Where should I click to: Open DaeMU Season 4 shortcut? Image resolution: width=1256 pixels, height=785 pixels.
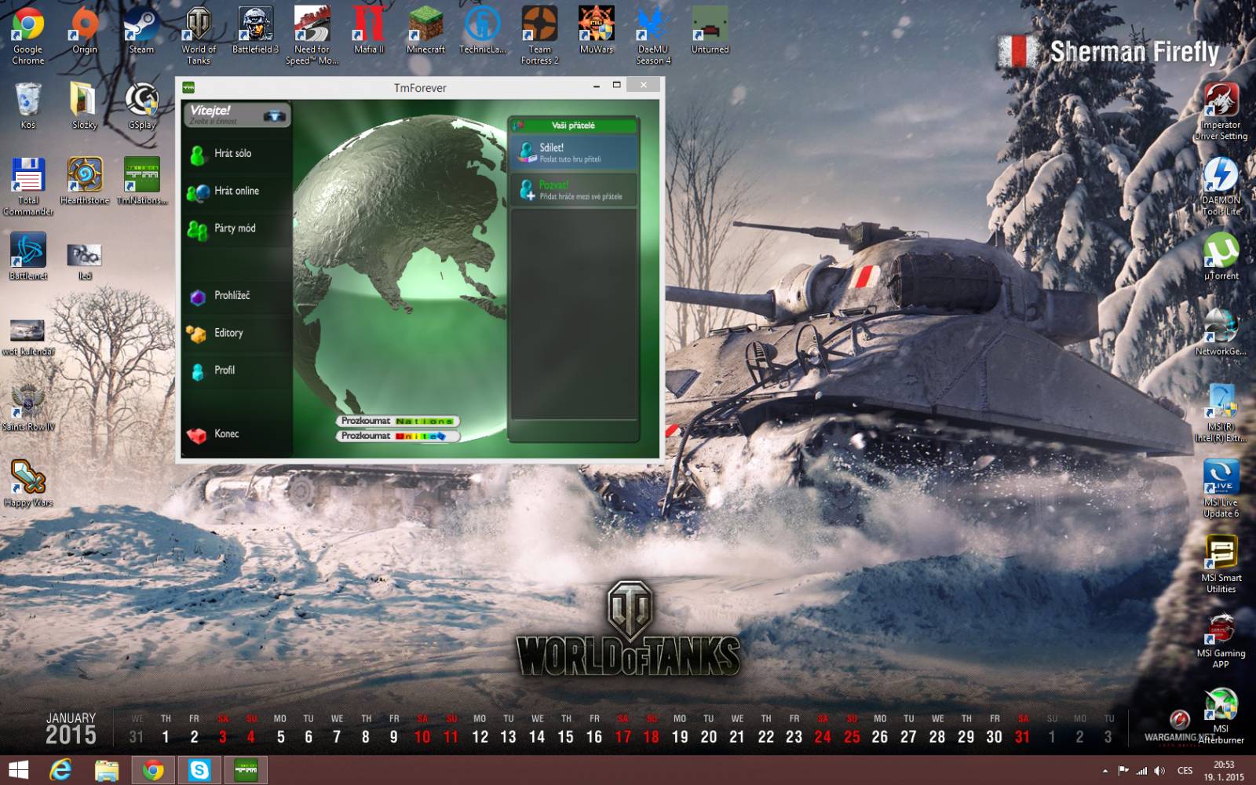point(653,36)
